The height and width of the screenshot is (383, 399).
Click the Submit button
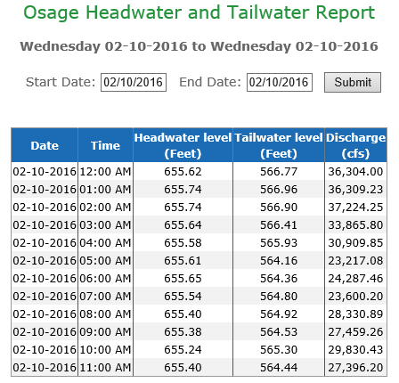[353, 82]
